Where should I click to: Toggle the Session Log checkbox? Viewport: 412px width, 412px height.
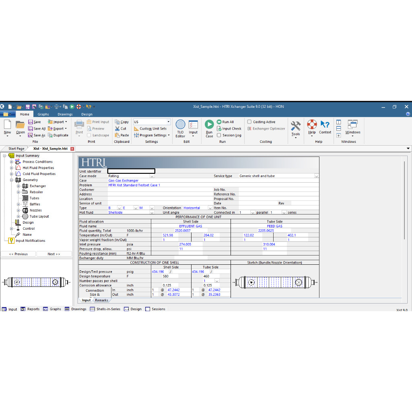(x=219, y=135)
